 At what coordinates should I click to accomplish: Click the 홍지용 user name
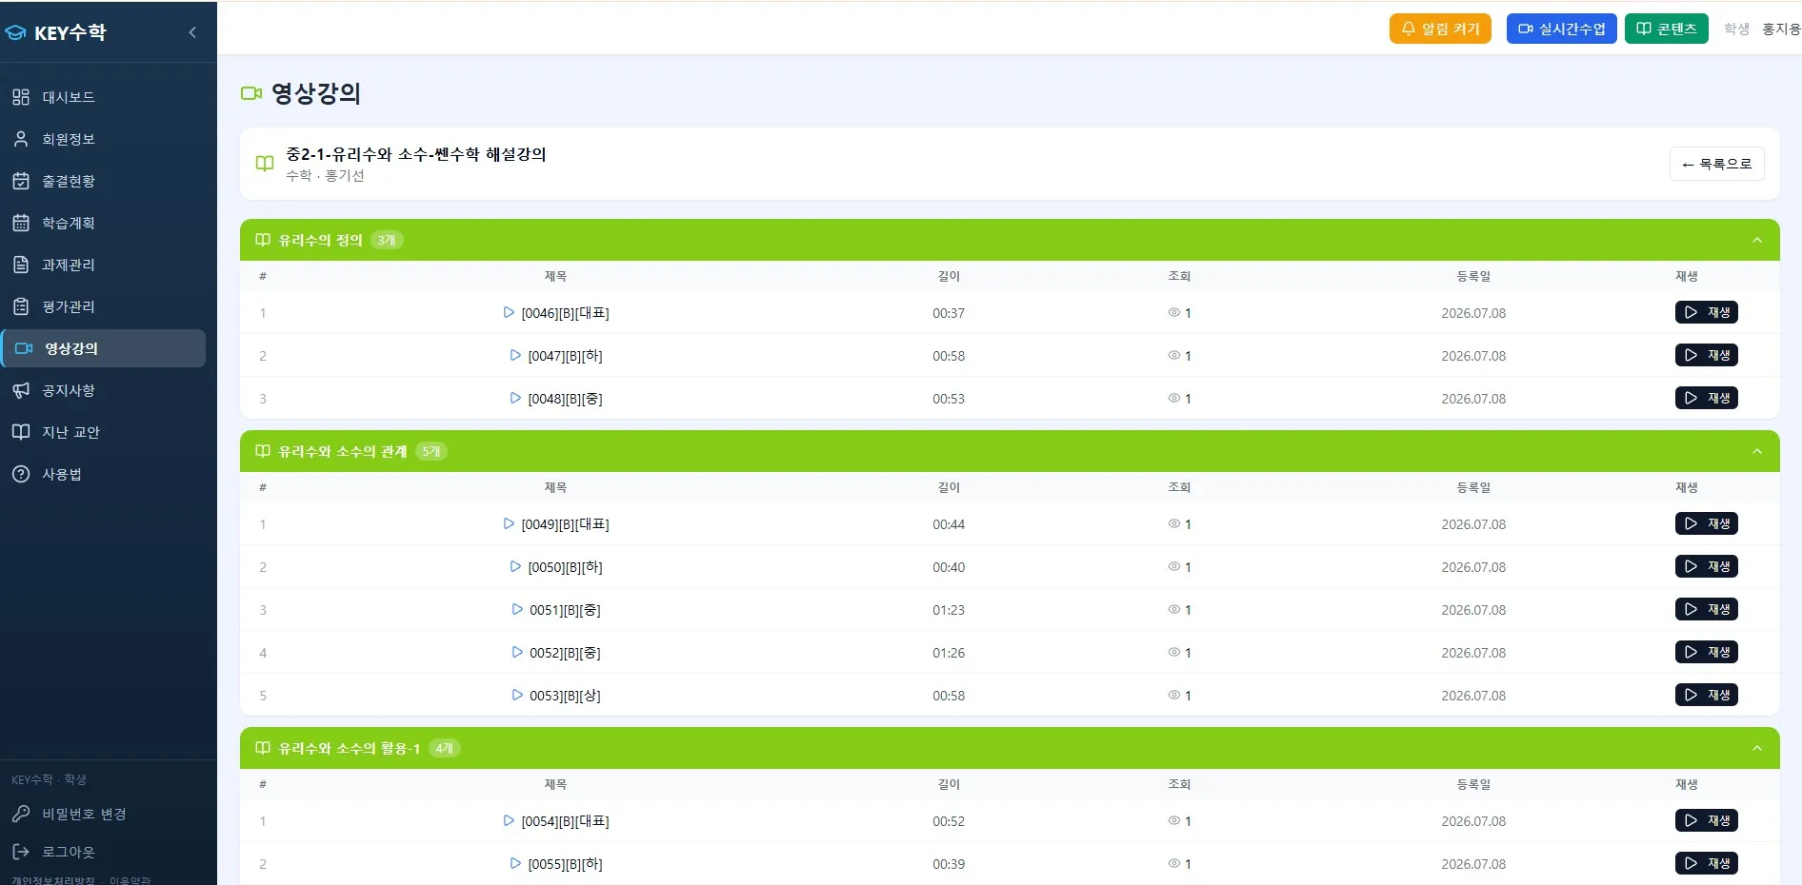pos(1781,29)
